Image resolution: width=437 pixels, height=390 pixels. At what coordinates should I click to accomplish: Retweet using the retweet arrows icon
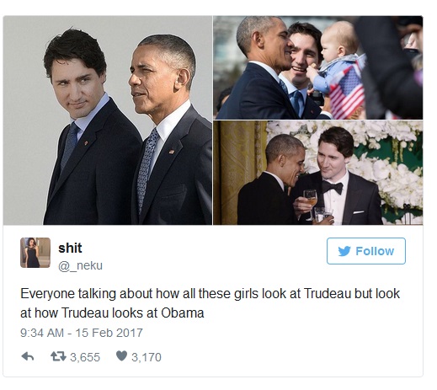[58, 356]
